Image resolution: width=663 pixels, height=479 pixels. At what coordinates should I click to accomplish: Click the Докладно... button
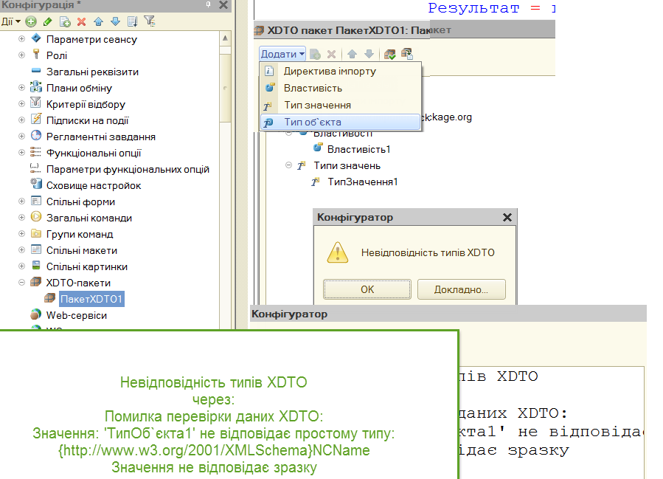coord(461,289)
